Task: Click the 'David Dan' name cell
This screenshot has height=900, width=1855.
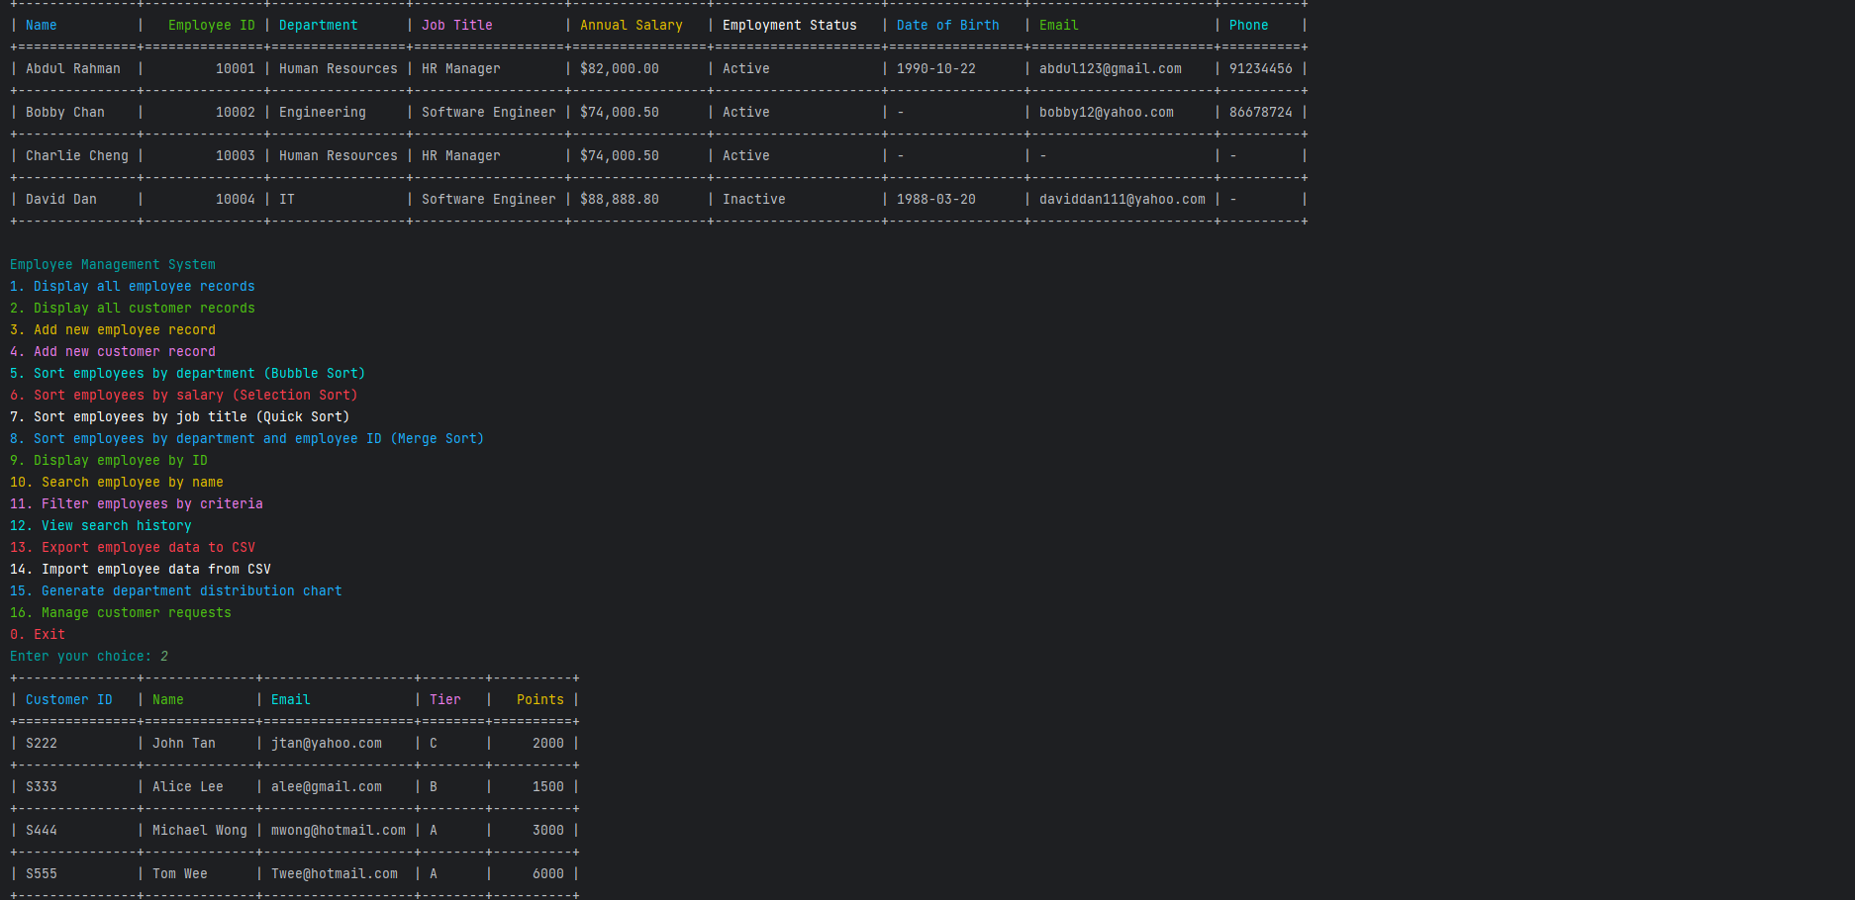Action: [61, 199]
